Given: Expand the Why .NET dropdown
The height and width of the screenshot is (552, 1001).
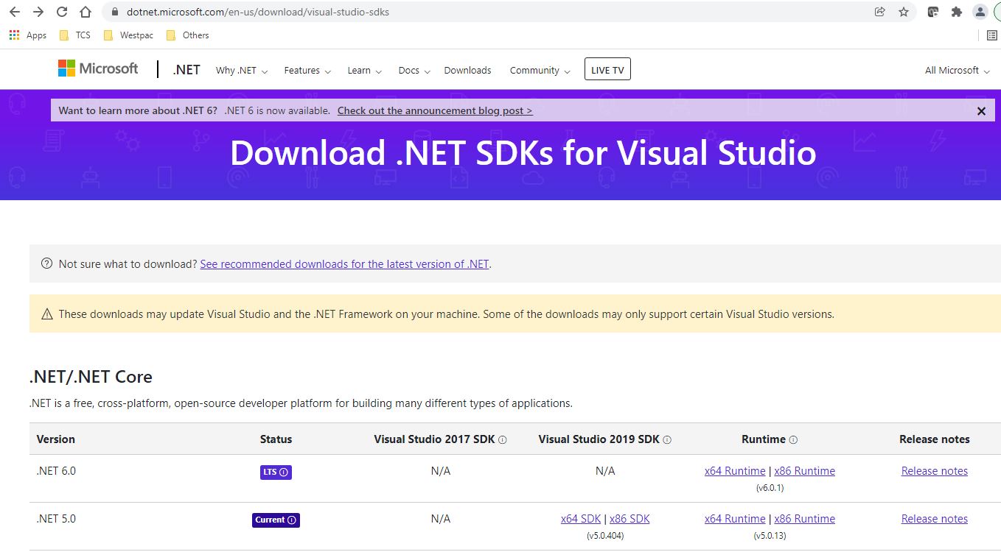Looking at the screenshot, I should click(241, 71).
